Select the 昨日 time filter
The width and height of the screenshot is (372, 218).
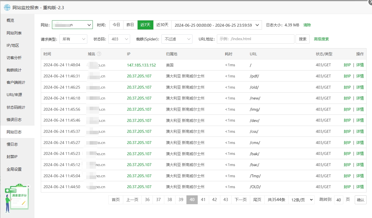130,25
